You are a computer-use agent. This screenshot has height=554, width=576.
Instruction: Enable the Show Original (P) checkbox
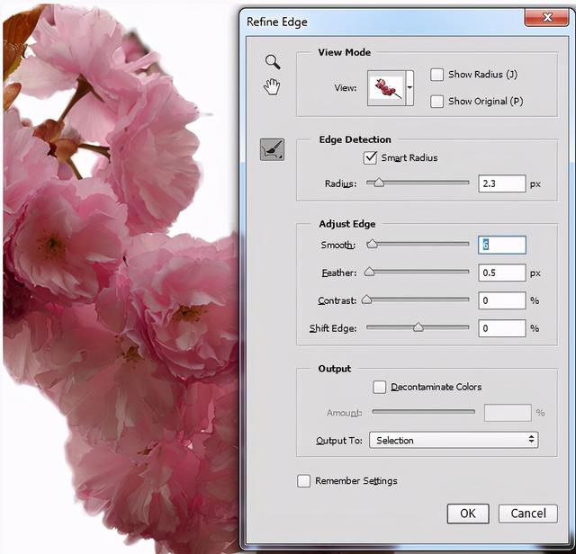pos(436,102)
